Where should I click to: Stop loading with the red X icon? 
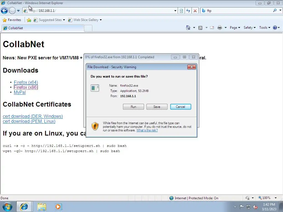[x=195, y=11]
